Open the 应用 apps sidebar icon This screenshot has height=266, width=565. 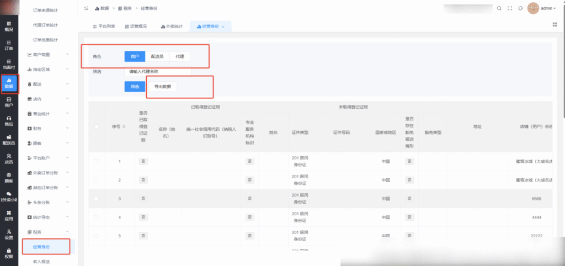pyautogui.click(x=9, y=216)
